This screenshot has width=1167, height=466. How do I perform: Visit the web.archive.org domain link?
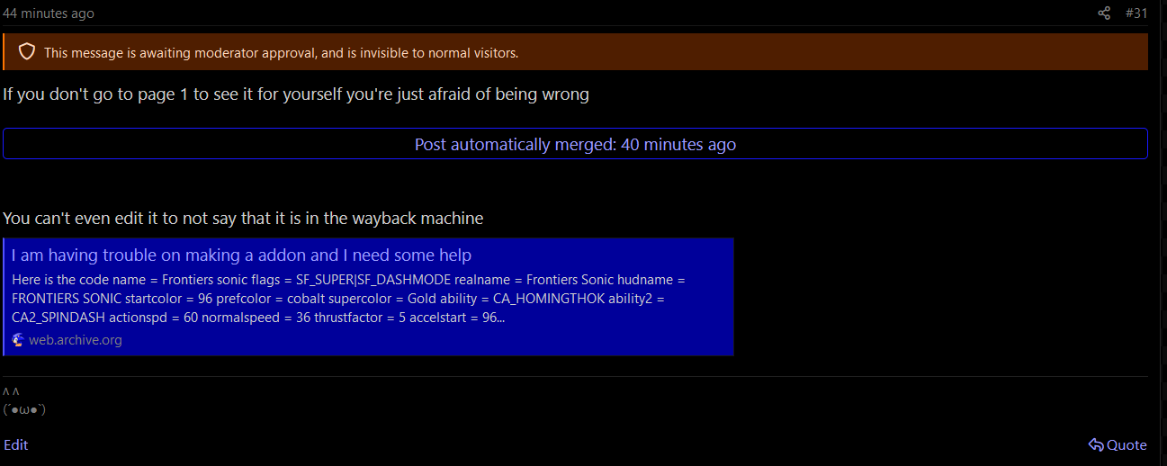tap(76, 340)
